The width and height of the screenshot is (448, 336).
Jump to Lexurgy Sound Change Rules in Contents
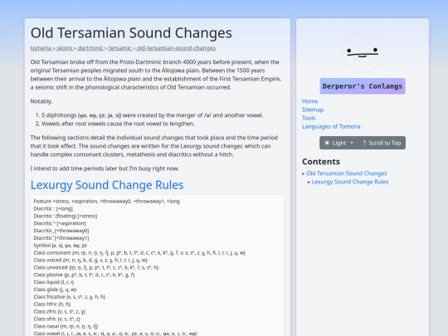coord(350,182)
